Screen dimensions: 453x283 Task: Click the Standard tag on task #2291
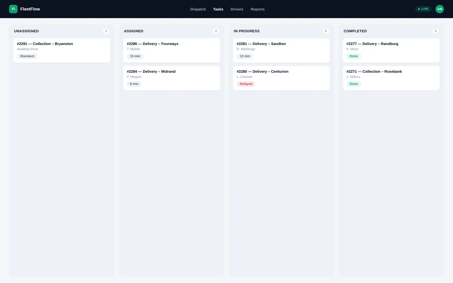pyautogui.click(x=27, y=56)
